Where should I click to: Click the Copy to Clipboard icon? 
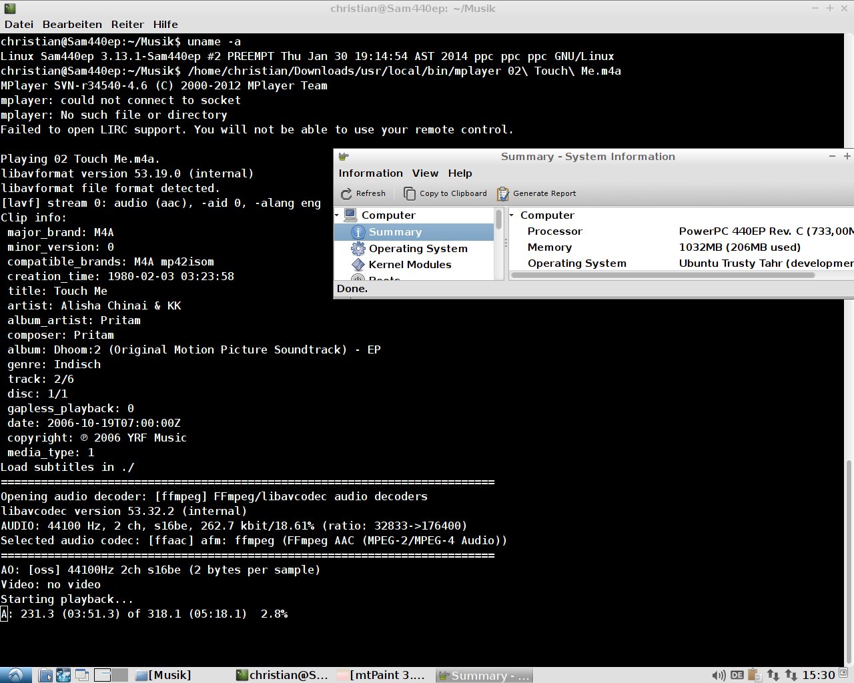(x=410, y=193)
